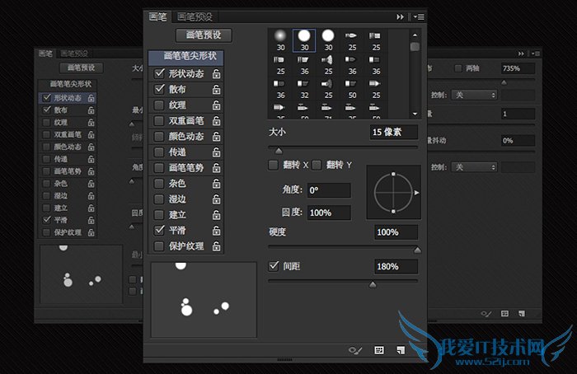The width and height of the screenshot is (577, 374).
Task: Enable the 翻转 X checkbox
Action: tap(274, 166)
